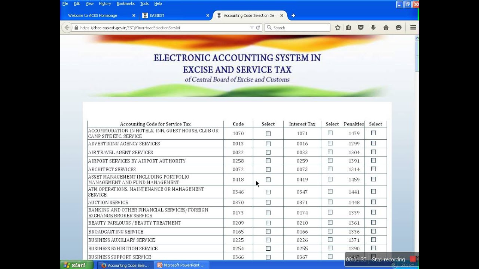Image resolution: width=479 pixels, height=269 pixels.
Task: Open the Firefox hamburger menu
Action: tap(413, 28)
